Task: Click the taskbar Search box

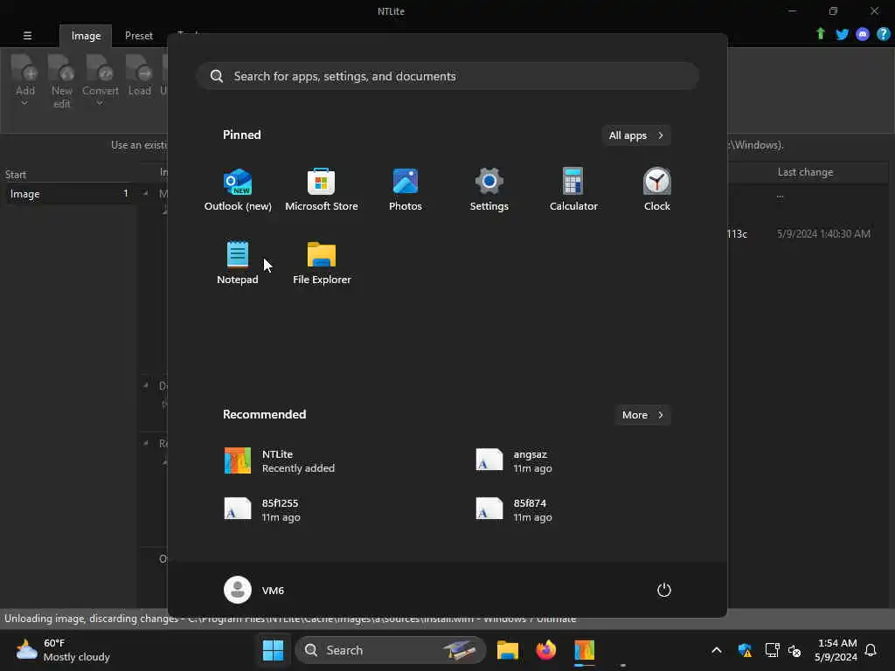Action: pos(391,650)
